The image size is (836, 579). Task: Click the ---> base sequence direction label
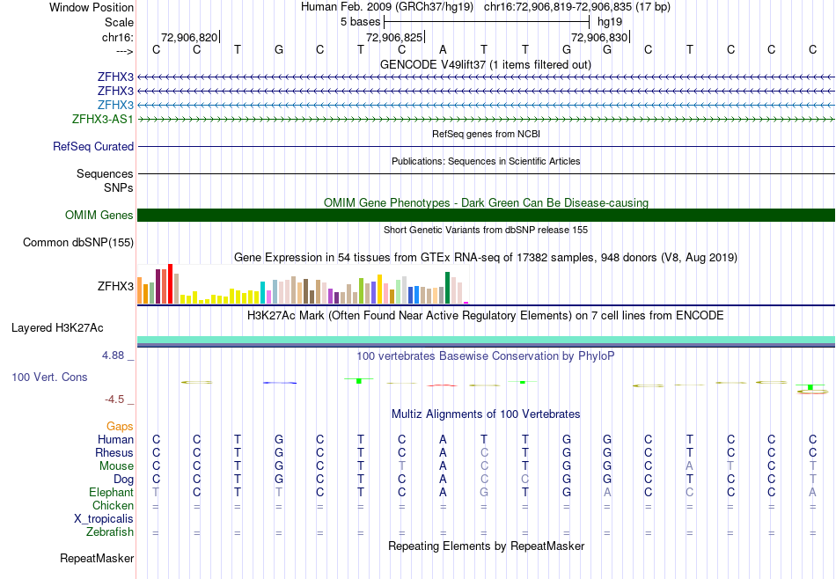click(125, 51)
